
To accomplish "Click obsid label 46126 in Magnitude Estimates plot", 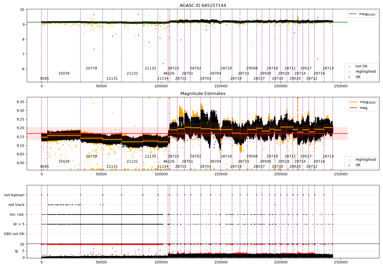I will (169, 161).
